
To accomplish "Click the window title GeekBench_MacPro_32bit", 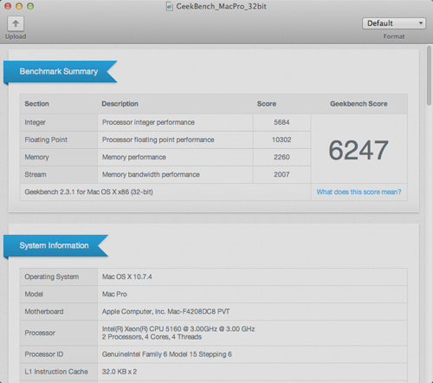I will pyautogui.click(x=221, y=6).
